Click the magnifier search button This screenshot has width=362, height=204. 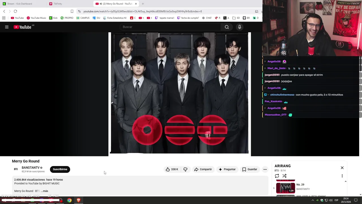coord(227,27)
